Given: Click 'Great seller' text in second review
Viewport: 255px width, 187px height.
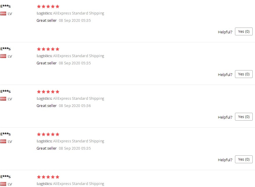Looking at the screenshot, I should point(46,63).
